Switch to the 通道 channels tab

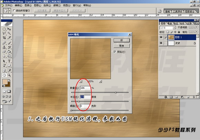click(x=170, y=23)
